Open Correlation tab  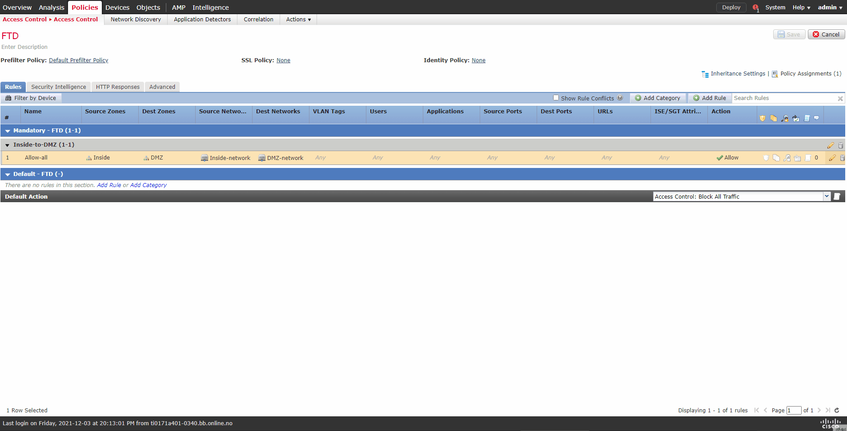pos(258,20)
